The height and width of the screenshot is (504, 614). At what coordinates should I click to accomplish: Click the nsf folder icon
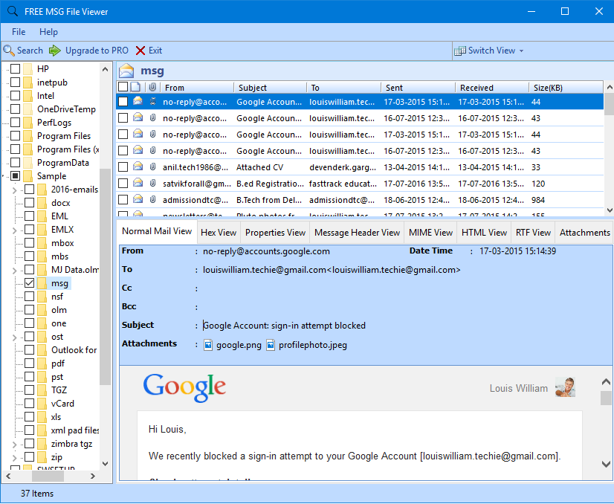click(x=42, y=297)
